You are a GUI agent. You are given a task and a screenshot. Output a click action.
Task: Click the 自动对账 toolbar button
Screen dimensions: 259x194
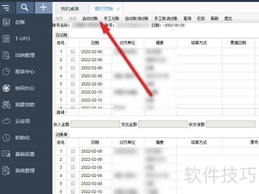coord(90,19)
